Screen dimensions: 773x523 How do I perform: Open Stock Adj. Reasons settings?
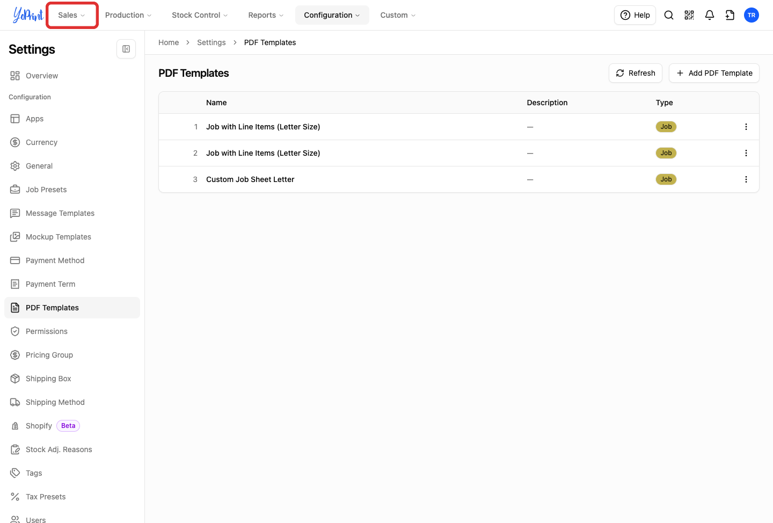tap(72, 449)
